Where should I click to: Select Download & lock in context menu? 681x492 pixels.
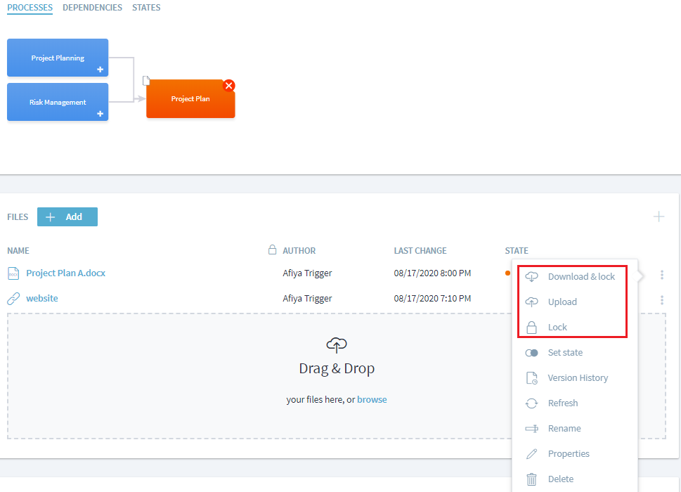[581, 277]
